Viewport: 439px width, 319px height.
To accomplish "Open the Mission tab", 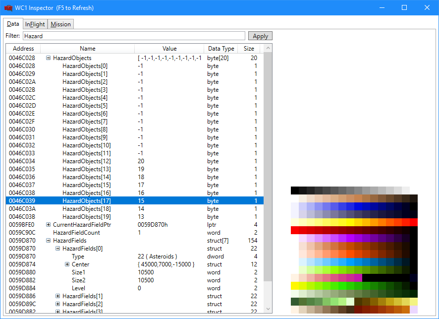I will click(61, 24).
